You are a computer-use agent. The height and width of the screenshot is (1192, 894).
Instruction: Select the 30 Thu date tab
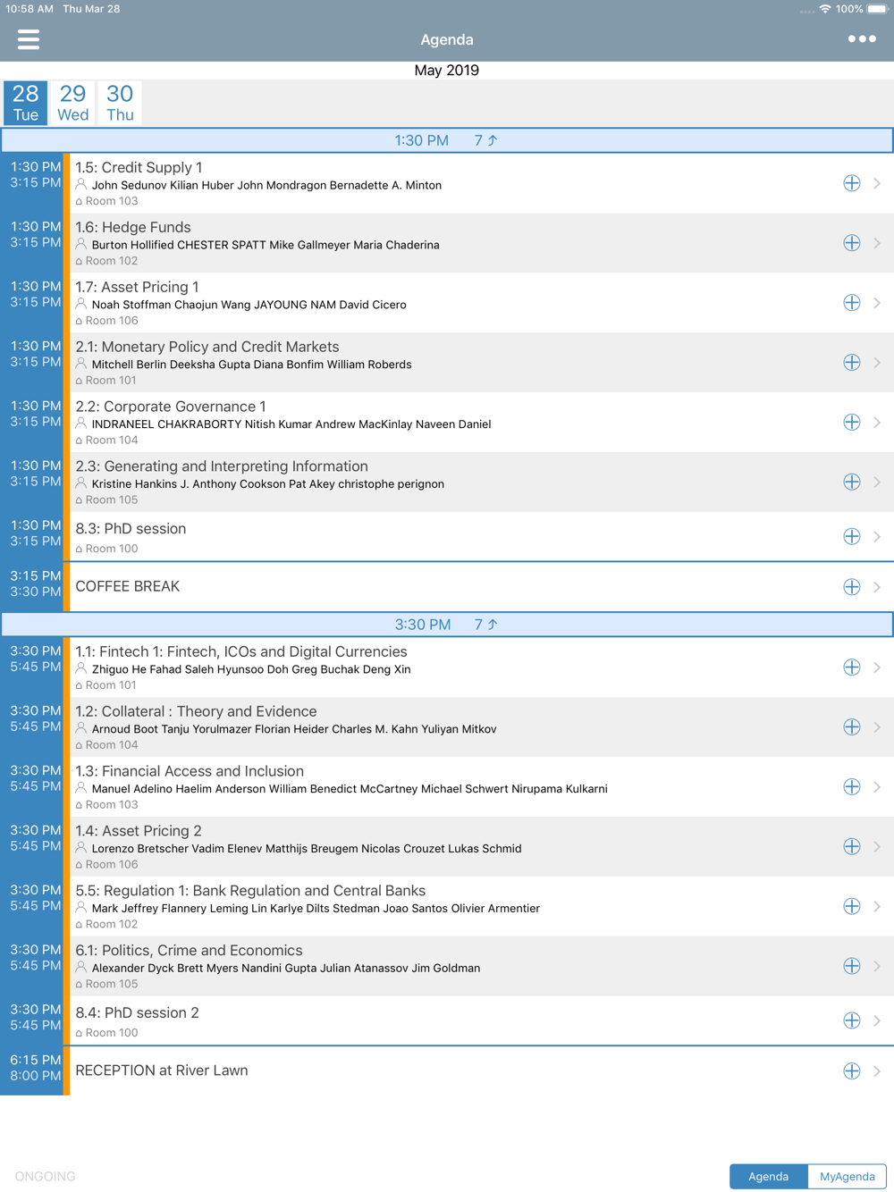(x=120, y=103)
